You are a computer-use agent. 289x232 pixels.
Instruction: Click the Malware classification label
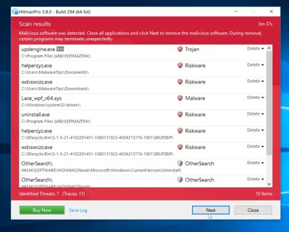[195, 99]
